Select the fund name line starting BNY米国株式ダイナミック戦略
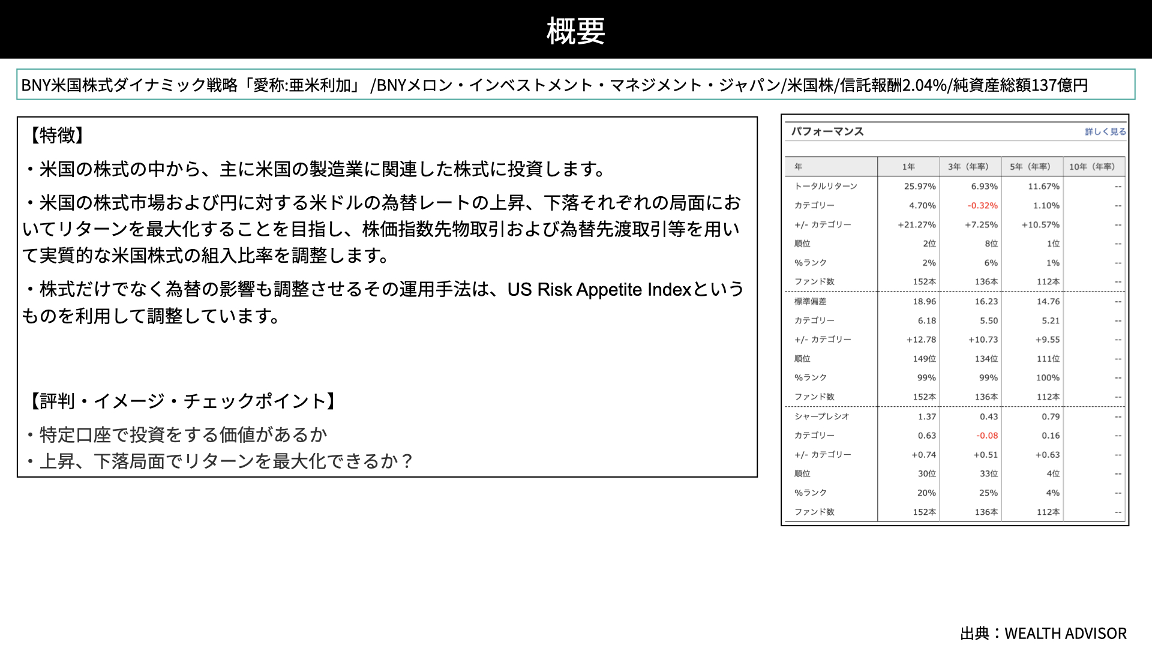The image size is (1152, 648). pos(554,85)
